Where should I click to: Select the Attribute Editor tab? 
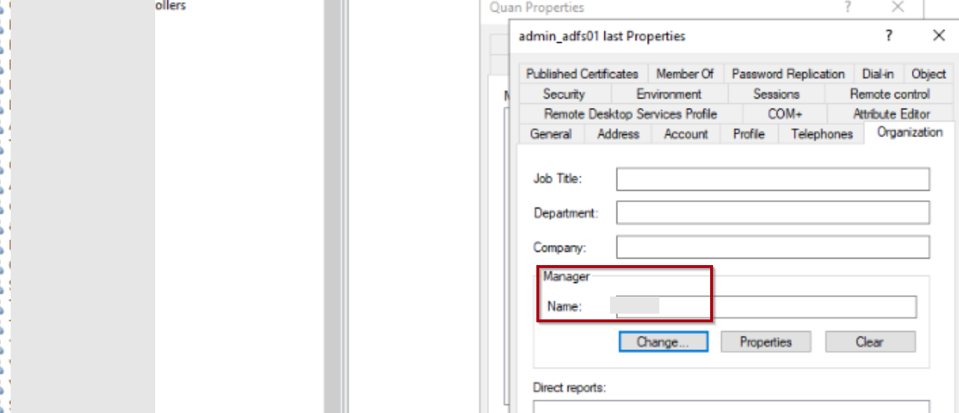(891, 114)
